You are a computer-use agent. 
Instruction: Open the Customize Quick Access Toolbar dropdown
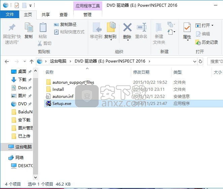tap(30, 6)
